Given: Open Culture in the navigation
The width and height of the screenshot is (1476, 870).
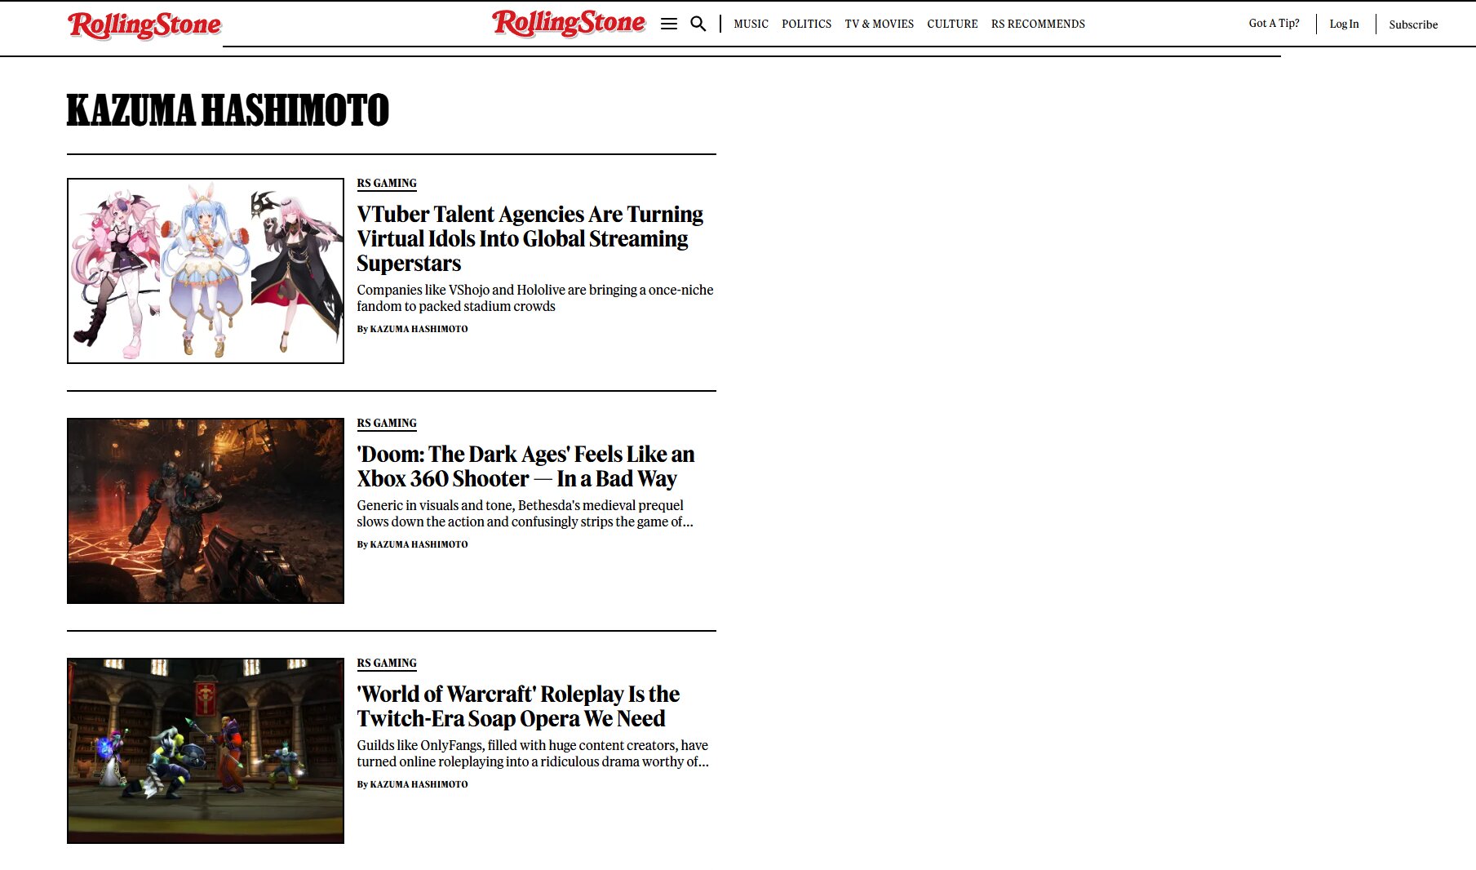Looking at the screenshot, I should coord(952,24).
